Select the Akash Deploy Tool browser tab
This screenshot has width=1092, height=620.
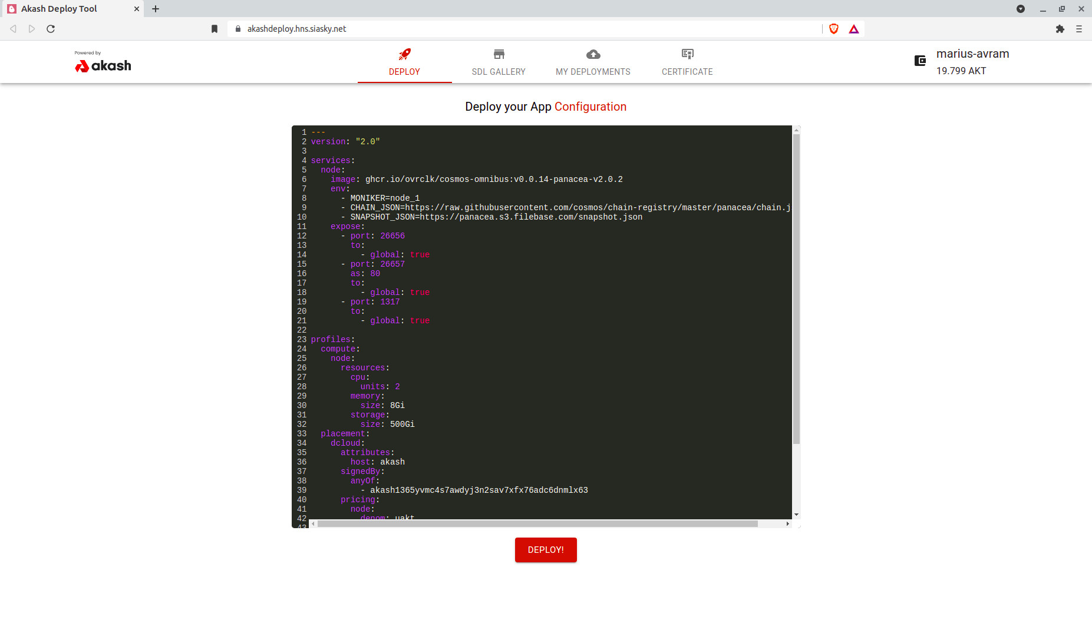pos(72,9)
